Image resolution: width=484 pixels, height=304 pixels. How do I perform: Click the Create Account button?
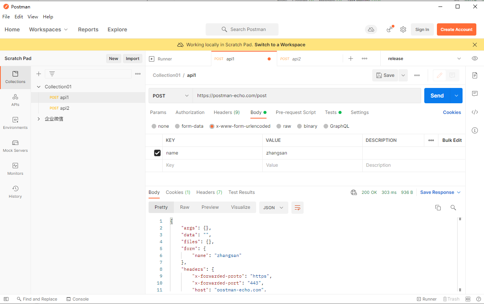pyautogui.click(x=456, y=29)
